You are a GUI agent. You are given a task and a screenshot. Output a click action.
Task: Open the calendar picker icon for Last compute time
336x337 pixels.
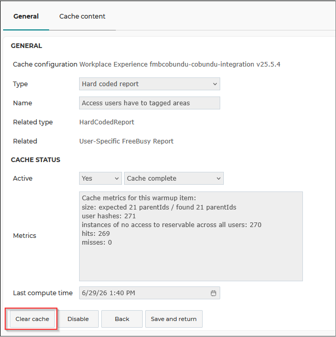click(x=213, y=293)
